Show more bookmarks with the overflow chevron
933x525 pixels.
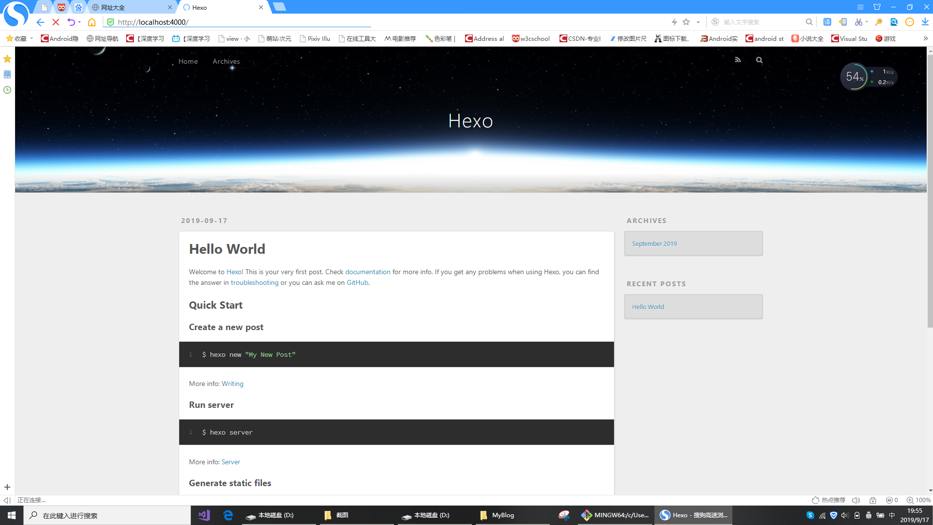pos(926,38)
